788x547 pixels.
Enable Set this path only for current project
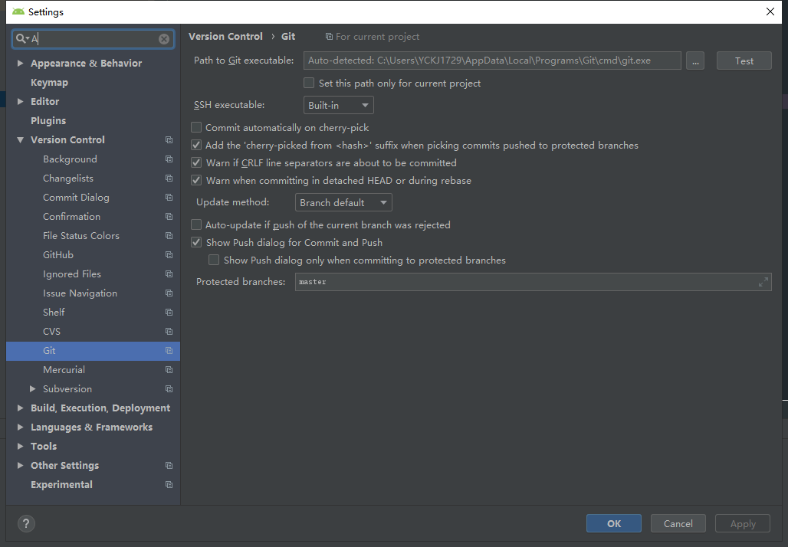click(x=309, y=83)
